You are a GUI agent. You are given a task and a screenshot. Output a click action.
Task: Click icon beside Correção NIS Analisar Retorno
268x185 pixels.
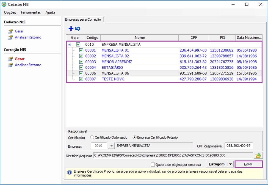coord(10,65)
